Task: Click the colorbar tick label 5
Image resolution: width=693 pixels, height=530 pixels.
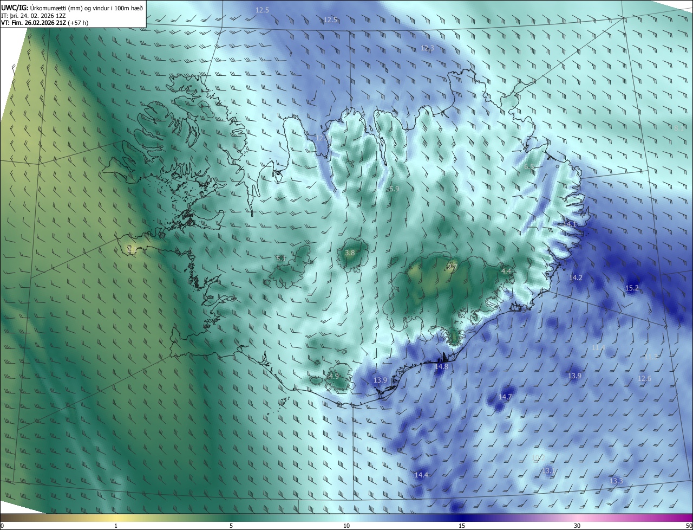Action: 231,526
